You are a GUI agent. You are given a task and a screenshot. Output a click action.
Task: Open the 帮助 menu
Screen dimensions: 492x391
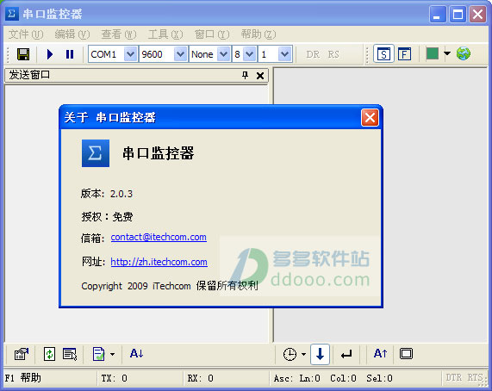pos(258,34)
